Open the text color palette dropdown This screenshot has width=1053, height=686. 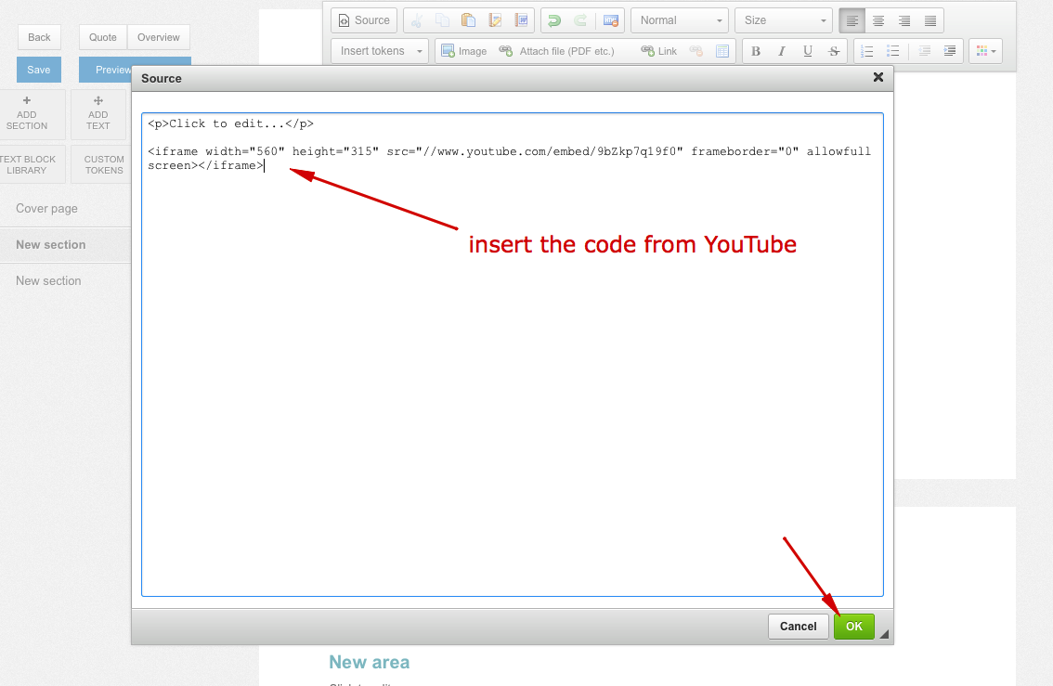point(985,51)
